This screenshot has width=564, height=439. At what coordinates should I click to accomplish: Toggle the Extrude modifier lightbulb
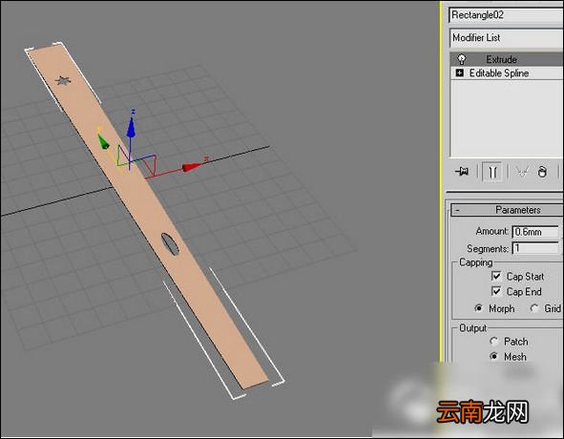point(462,59)
